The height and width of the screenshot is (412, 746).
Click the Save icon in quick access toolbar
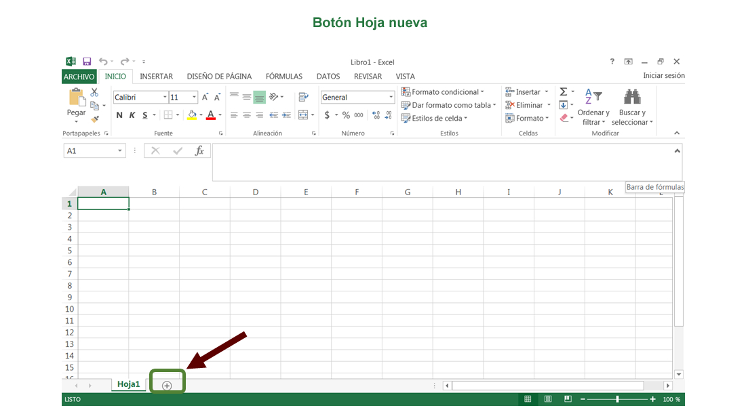pos(87,61)
